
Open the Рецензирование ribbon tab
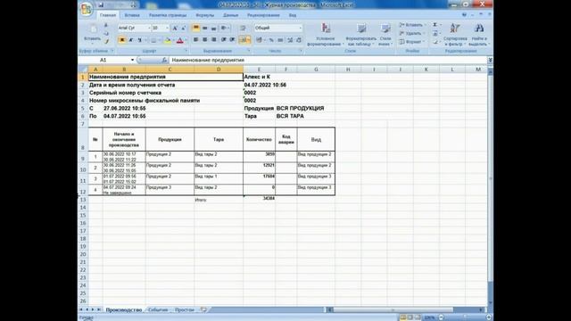[263, 15]
